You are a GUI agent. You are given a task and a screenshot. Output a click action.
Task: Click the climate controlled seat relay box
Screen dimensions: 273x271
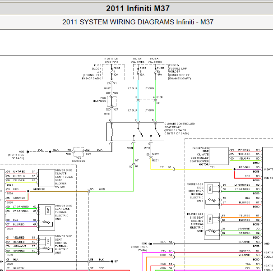tap(135, 132)
